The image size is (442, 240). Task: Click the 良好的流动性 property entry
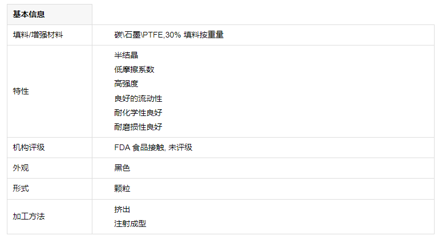click(138, 98)
